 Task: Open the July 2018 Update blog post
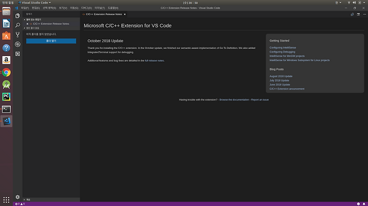[279, 80]
